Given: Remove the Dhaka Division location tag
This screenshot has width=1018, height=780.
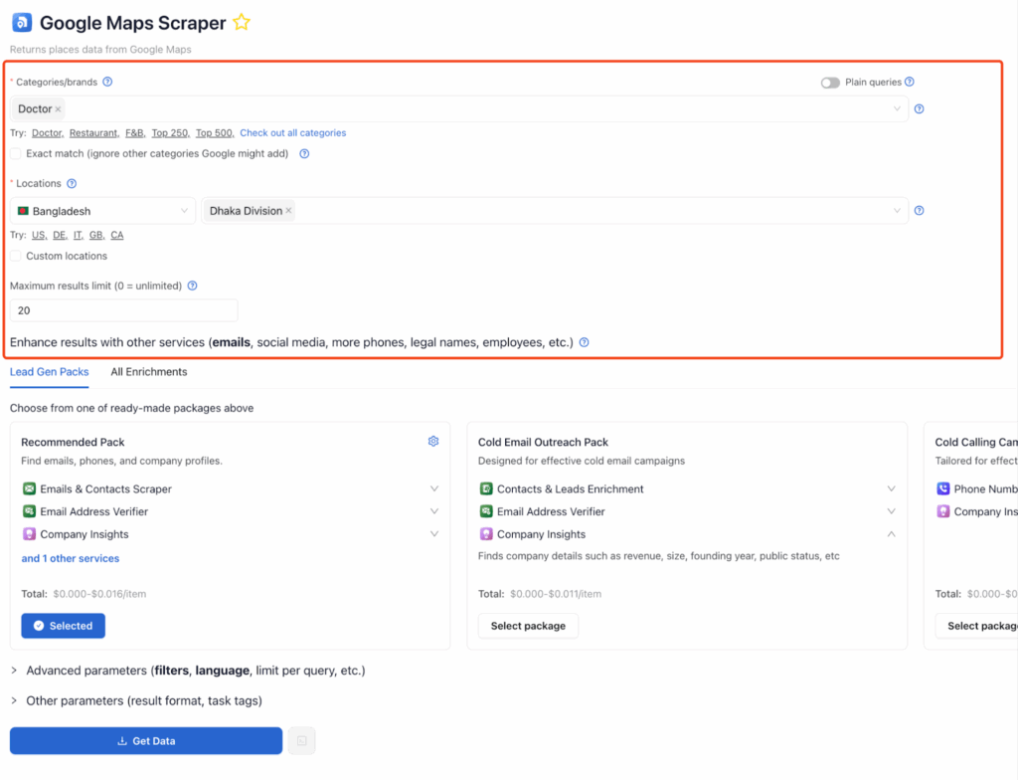Looking at the screenshot, I should point(289,211).
